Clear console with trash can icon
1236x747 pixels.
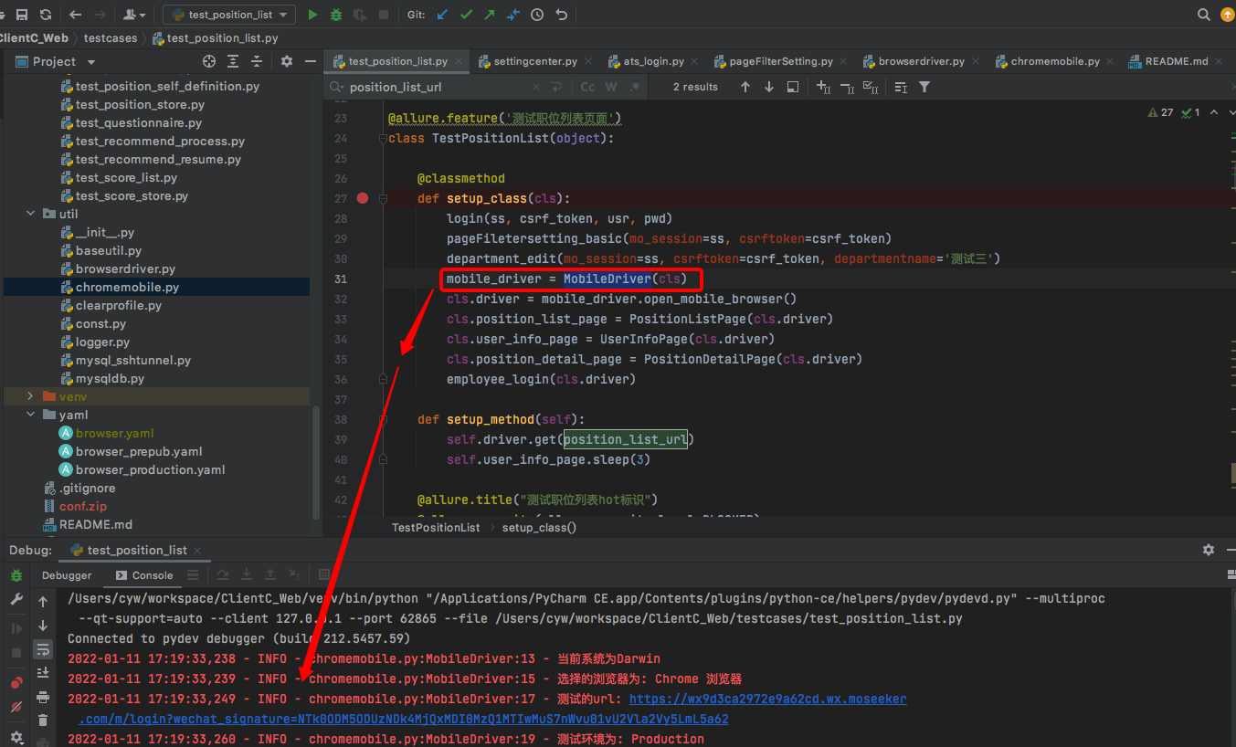point(43,720)
